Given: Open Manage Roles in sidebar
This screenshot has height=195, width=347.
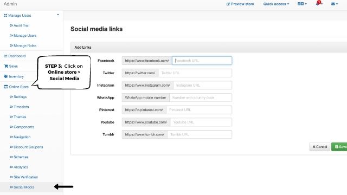Looking at the screenshot, I should click(x=23, y=45).
